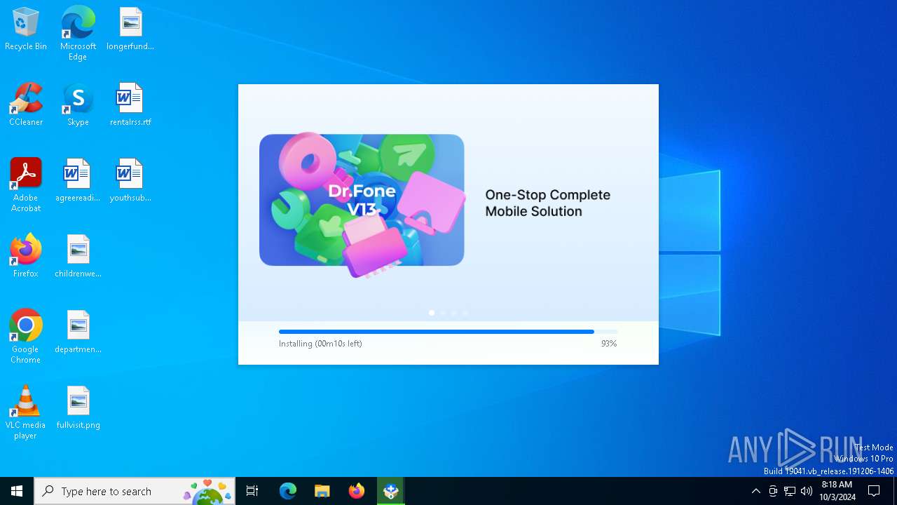Screen dimensions: 897x505
Task: Open Microsoft Edge from taskbar
Action: (x=288, y=491)
